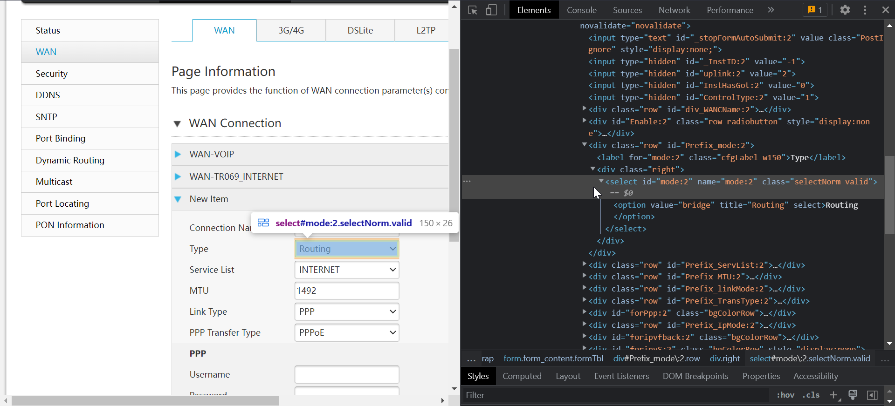The width and height of the screenshot is (895, 406).
Task: Open the Service List INTERNET dropdown
Action: pos(347,270)
